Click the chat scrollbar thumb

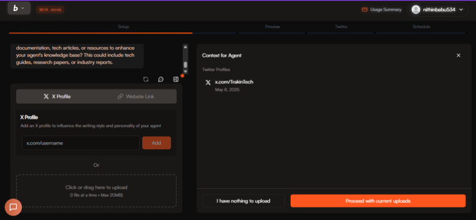point(185,65)
